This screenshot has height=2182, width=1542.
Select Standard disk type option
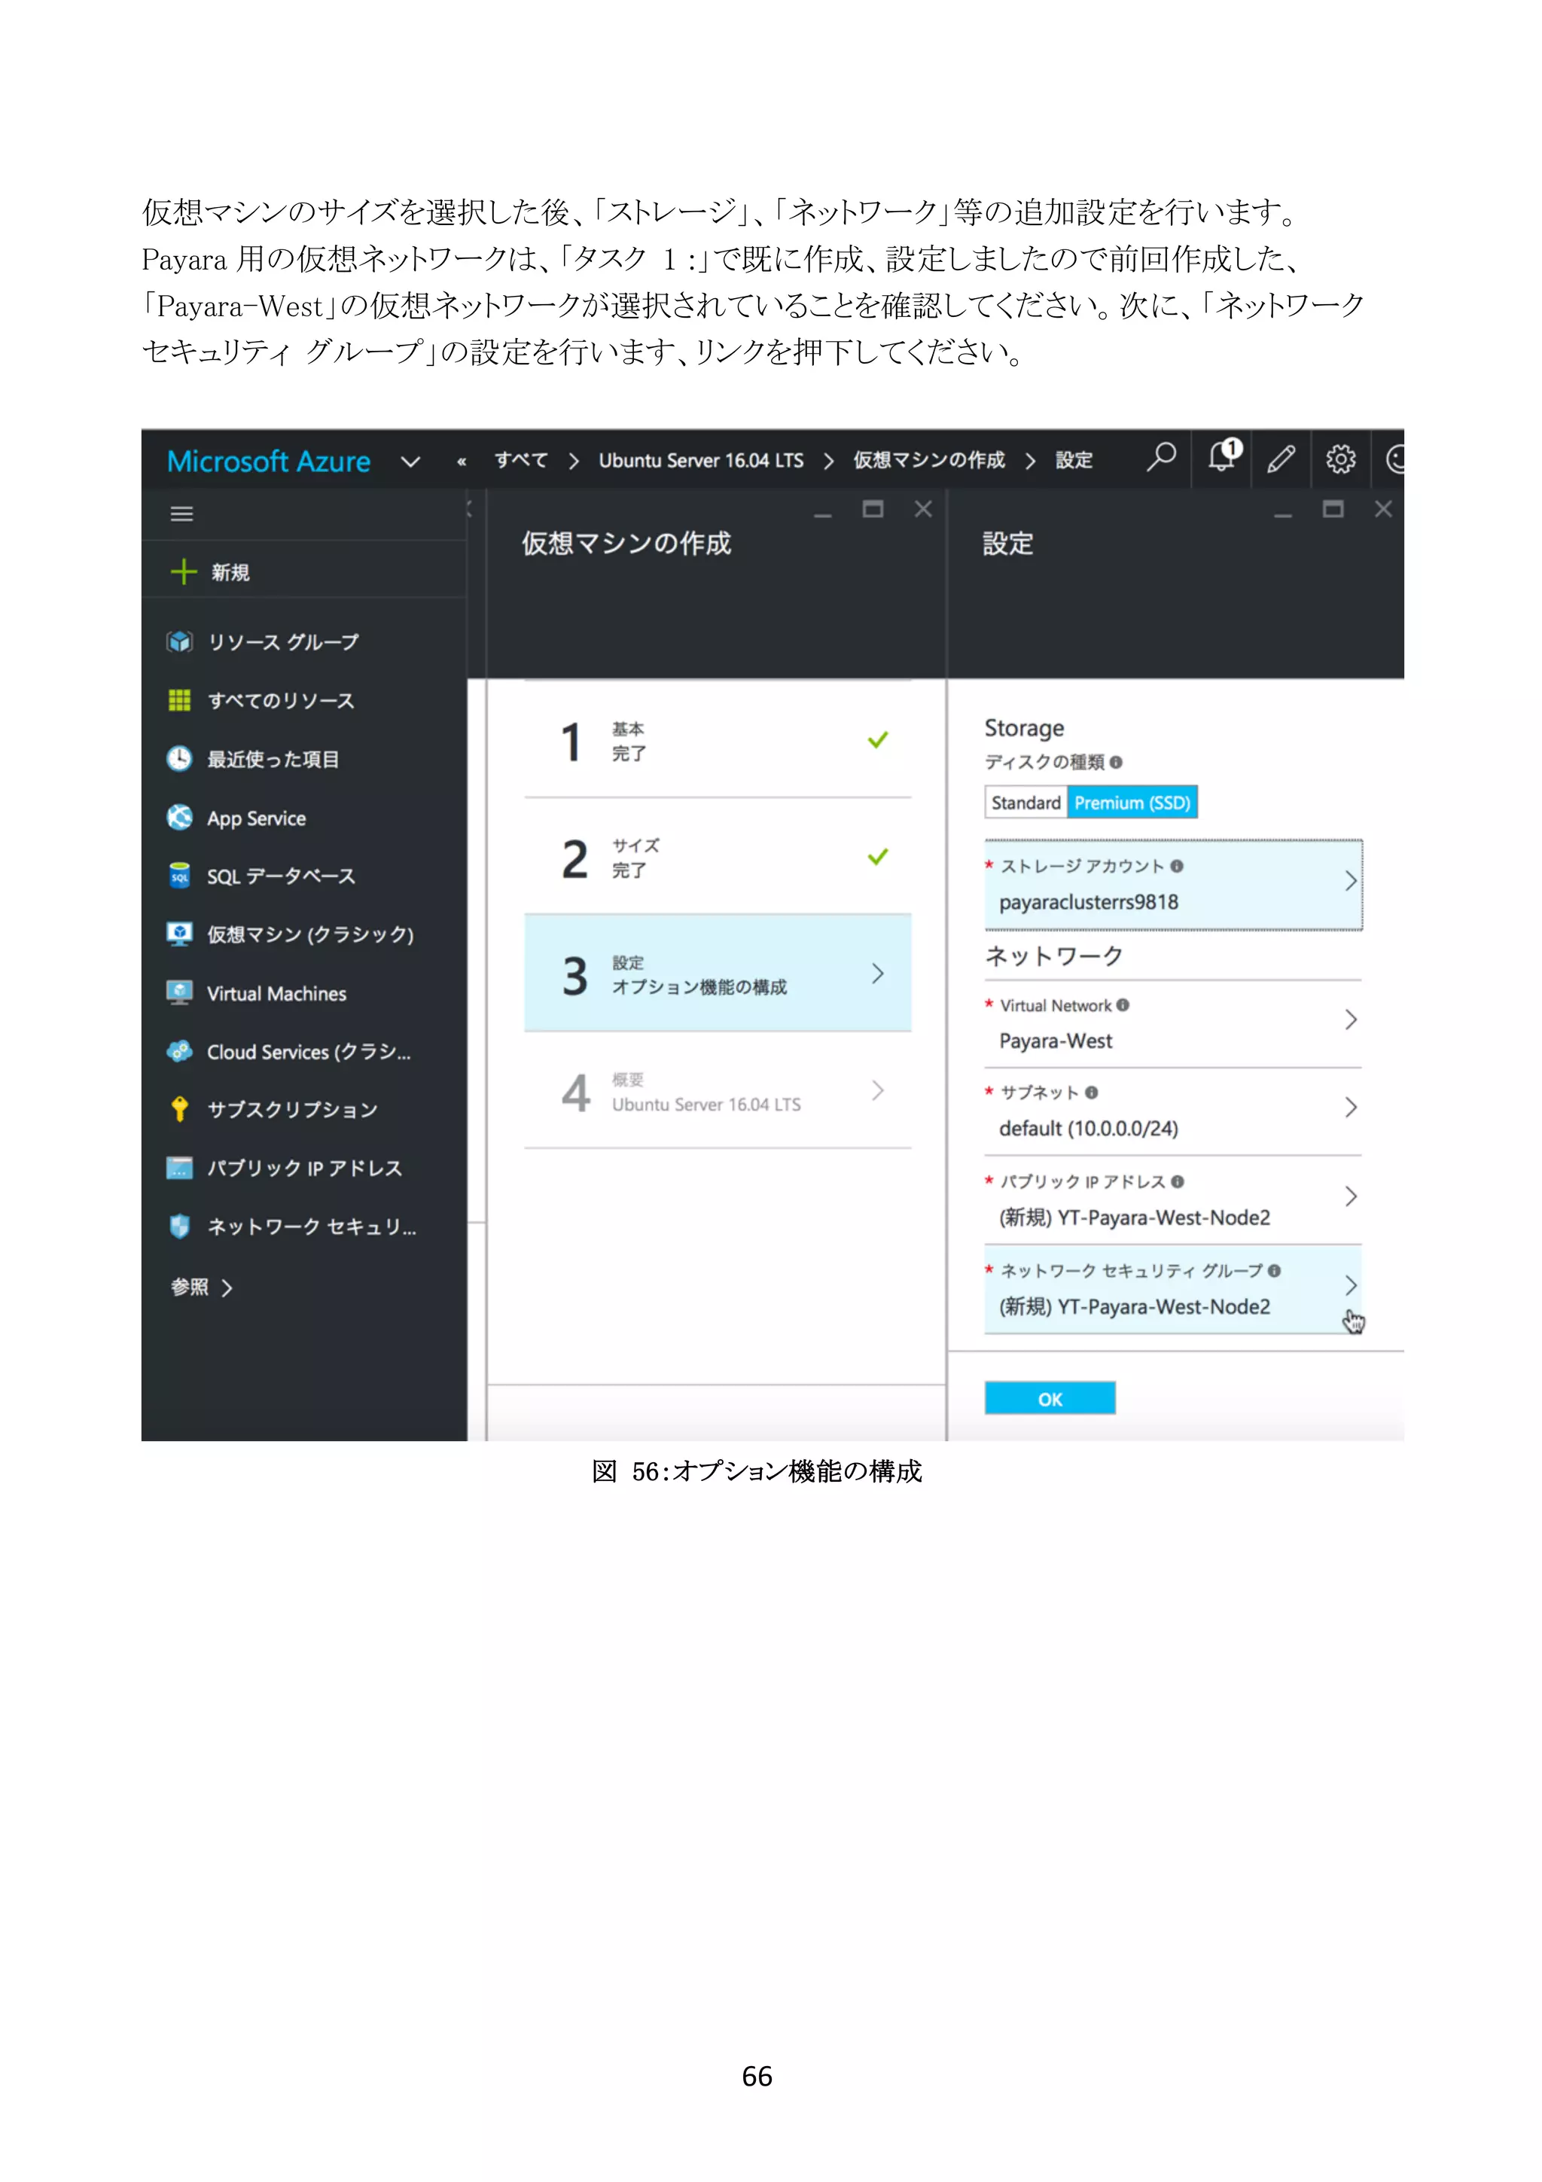pyautogui.click(x=1025, y=803)
